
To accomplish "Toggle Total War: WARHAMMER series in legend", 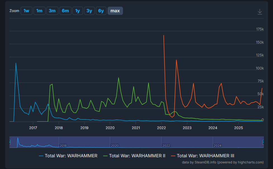I will (68, 156).
